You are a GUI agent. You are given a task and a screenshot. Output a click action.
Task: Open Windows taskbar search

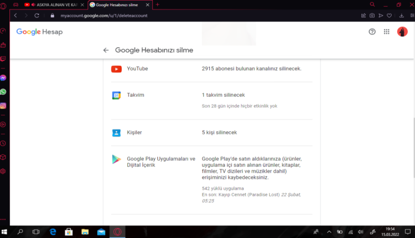[x=20, y=232]
